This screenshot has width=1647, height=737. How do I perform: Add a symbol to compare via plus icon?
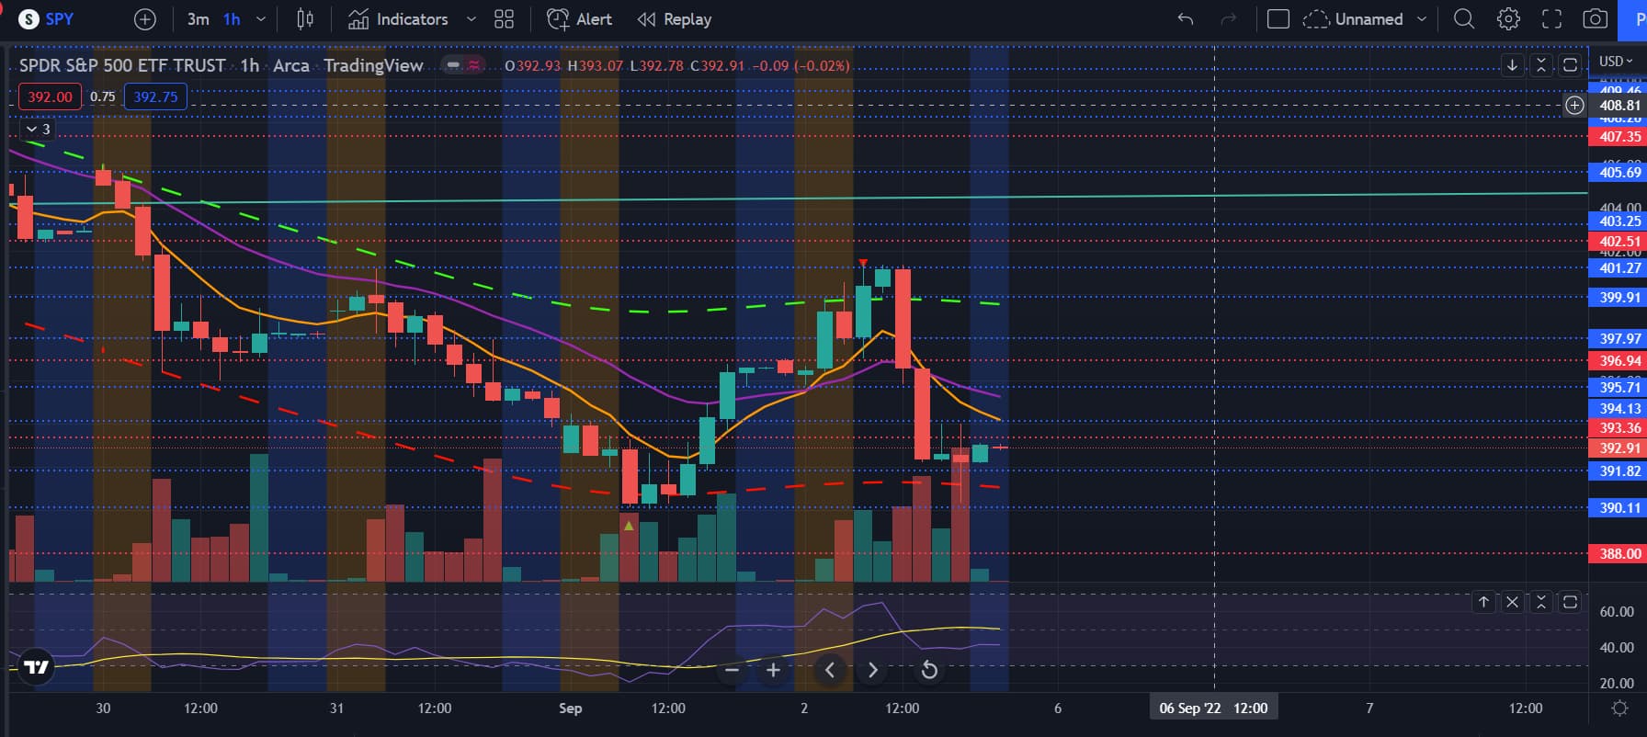pyautogui.click(x=145, y=18)
